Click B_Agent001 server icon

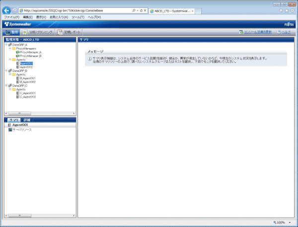(x=18, y=78)
